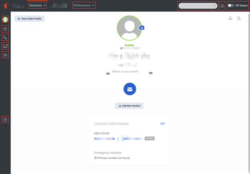Screen dimensions: 250x174
Task: Open the Calls phone icon in sidebar
Action: pyautogui.click(x=5, y=38)
